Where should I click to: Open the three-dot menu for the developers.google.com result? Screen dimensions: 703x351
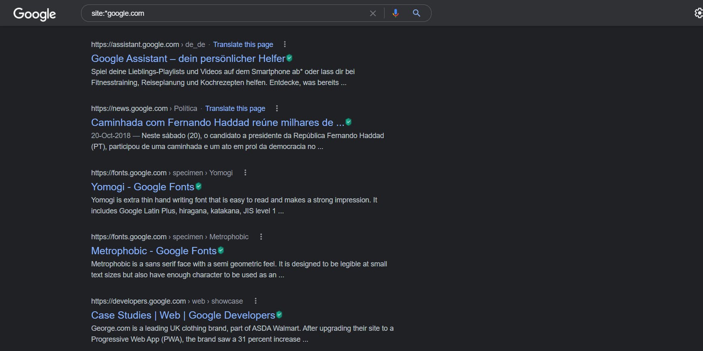255,301
